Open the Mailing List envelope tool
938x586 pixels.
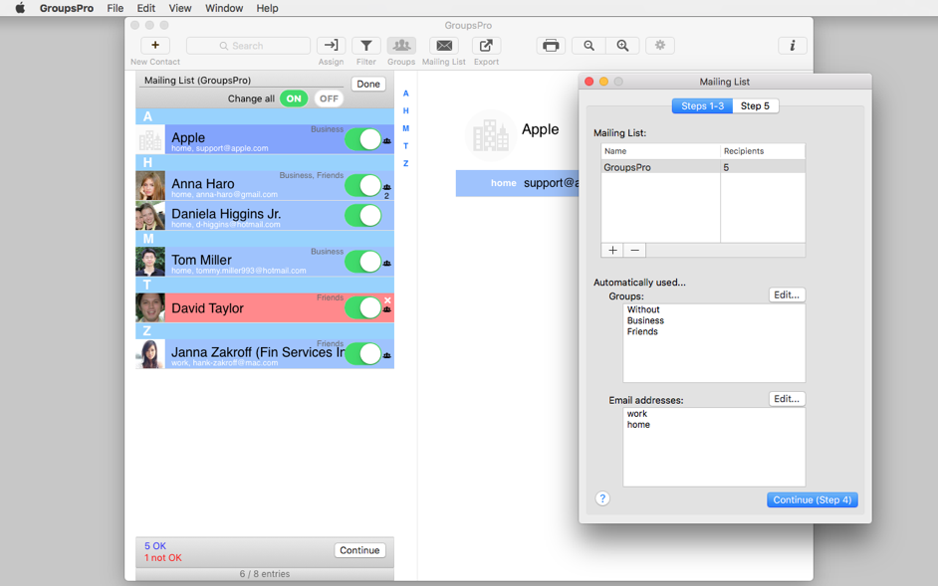coord(444,46)
